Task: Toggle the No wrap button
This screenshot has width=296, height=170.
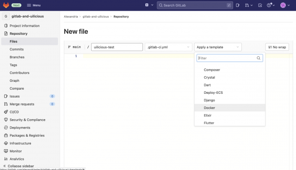Action: tap(277, 47)
